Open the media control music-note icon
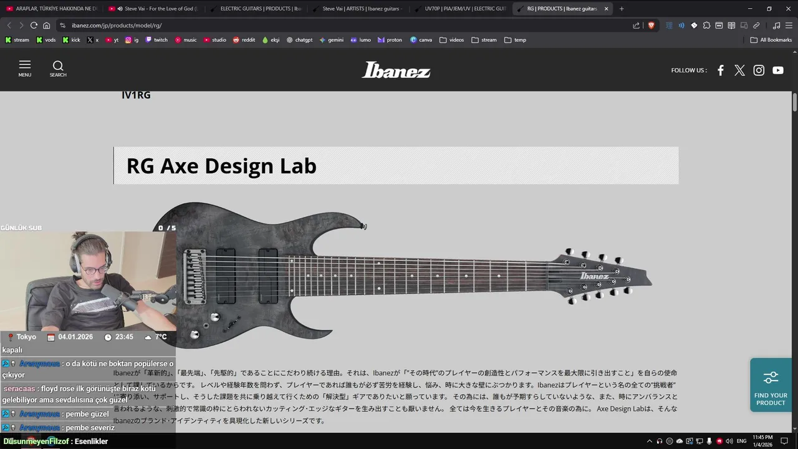Image resolution: width=798 pixels, height=449 pixels. point(776,26)
